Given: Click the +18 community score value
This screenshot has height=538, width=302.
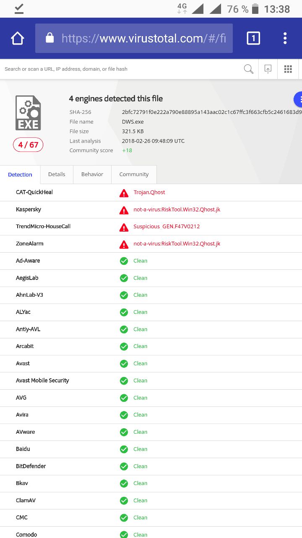Looking at the screenshot, I should (x=127, y=150).
